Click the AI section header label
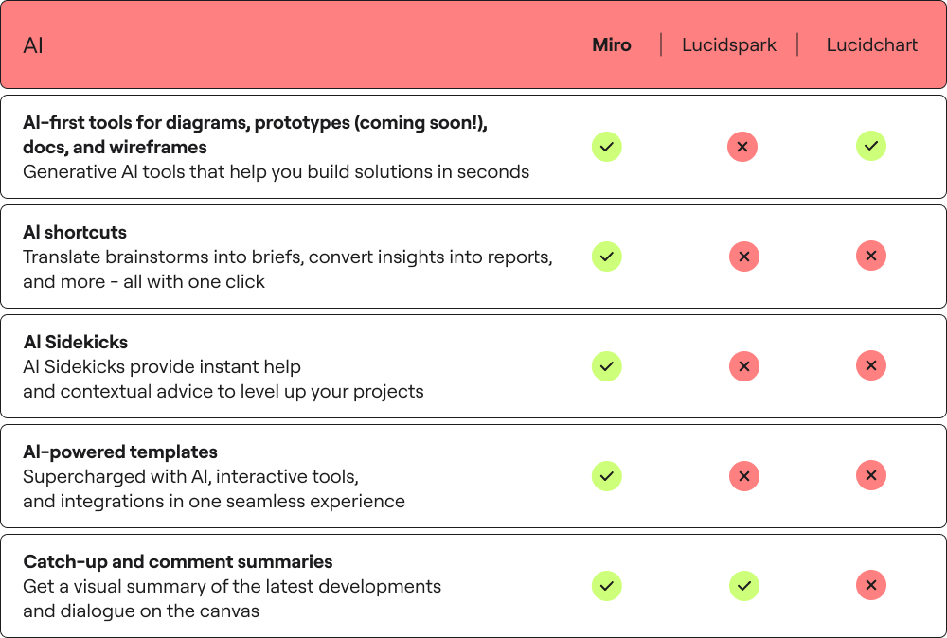The height and width of the screenshot is (638, 947). click(33, 45)
